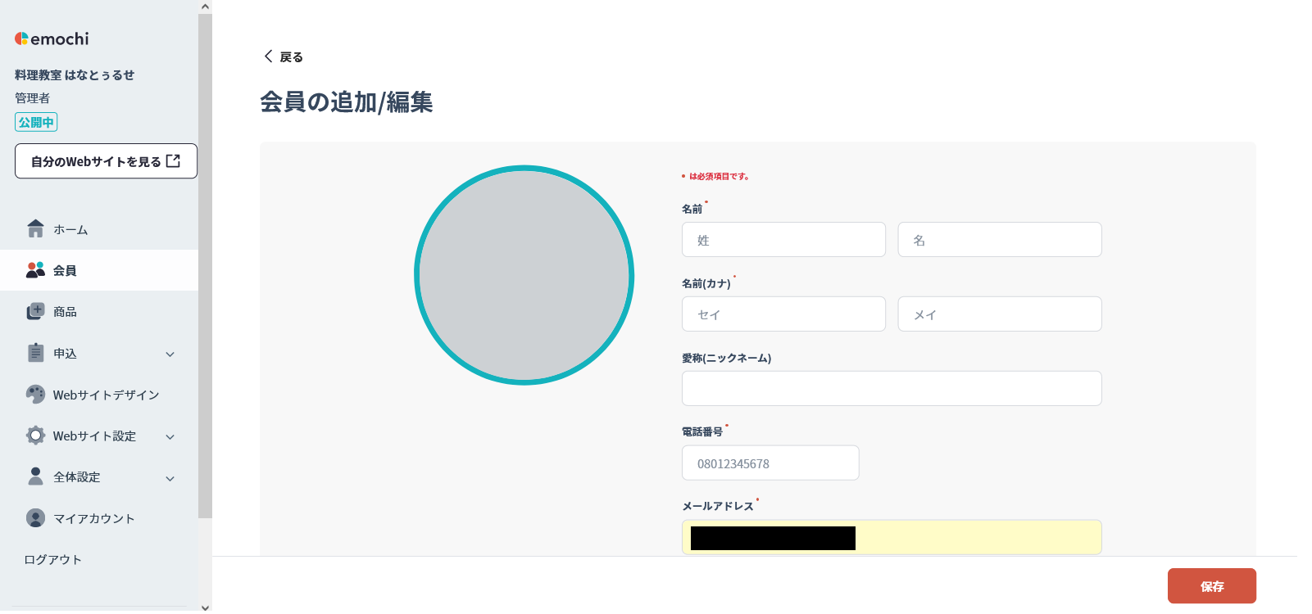Click the sidebar scroll down arrow
The height and width of the screenshot is (614, 1312).
pos(205,607)
